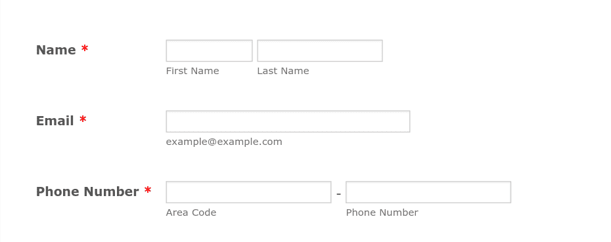
Task: Click the gray Phone Number sublabel
Action: (x=382, y=212)
